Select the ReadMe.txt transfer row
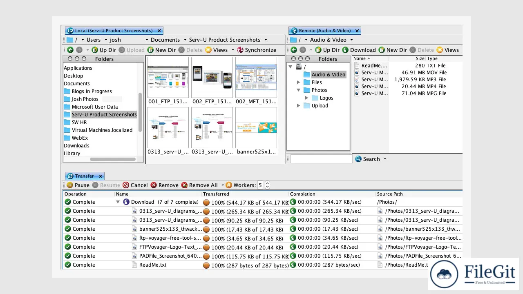The width and height of the screenshot is (523, 294). pos(262,265)
